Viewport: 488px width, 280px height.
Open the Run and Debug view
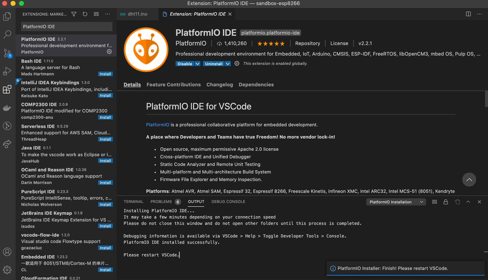(7, 72)
